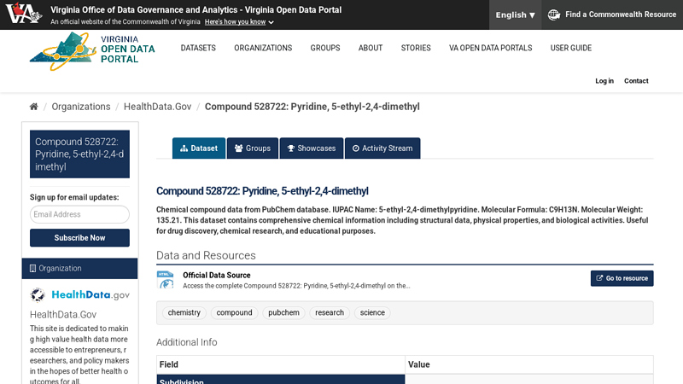
Task: Select the pubchem tag
Action: (283, 312)
